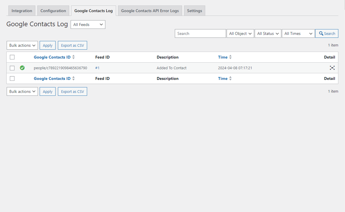Click top Export as CSV button
This screenshot has height=212, width=345.
[x=72, y=45]
